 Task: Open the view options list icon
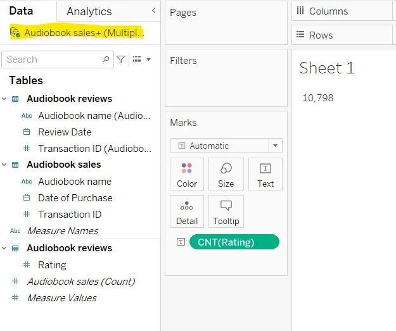point(142,59)
